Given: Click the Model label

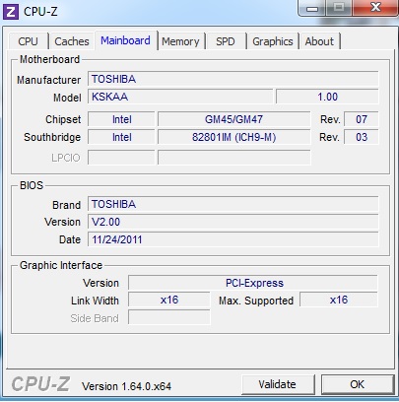Looking at the screenshot, I should click(67, 98).
